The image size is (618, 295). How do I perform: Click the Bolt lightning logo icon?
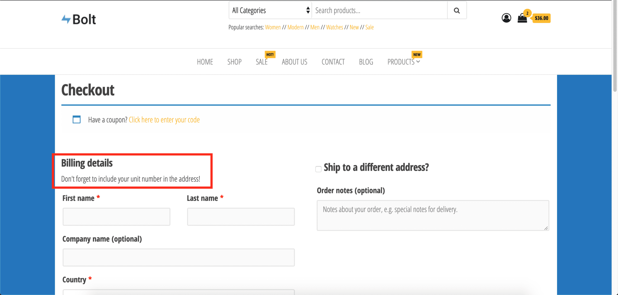66,19
